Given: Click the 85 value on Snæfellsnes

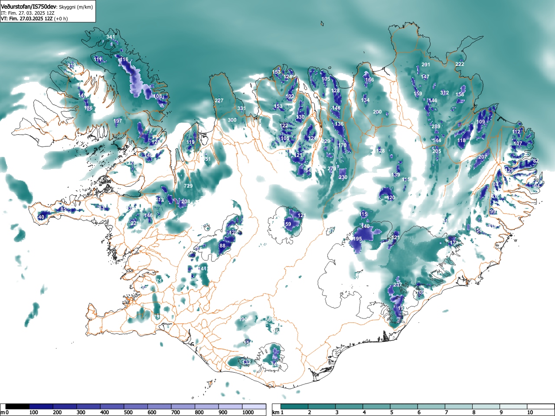Looking at the screenshot, I should [x=63, y=209].
